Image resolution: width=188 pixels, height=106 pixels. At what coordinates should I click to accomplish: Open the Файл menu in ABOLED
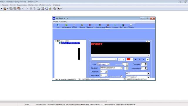click(x=56, y=22)
